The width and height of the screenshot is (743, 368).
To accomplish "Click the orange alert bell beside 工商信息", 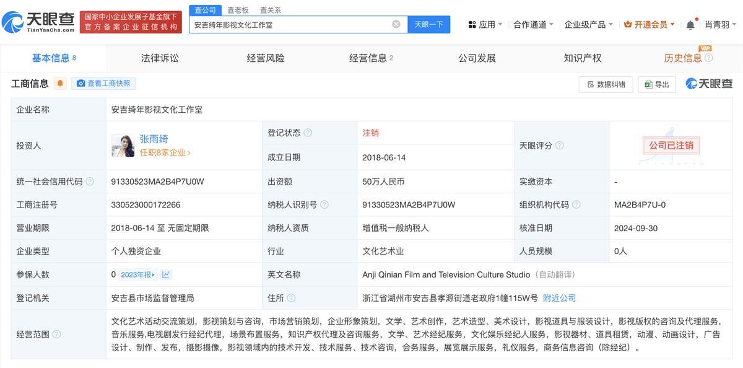I will pyautogui.click(x=60, y=84).
